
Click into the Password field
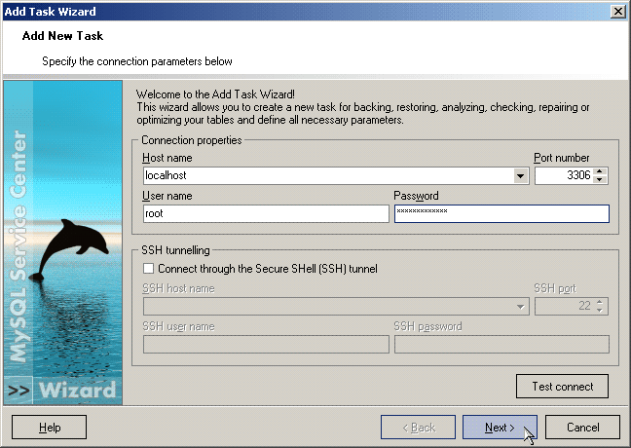pos(501,213)
